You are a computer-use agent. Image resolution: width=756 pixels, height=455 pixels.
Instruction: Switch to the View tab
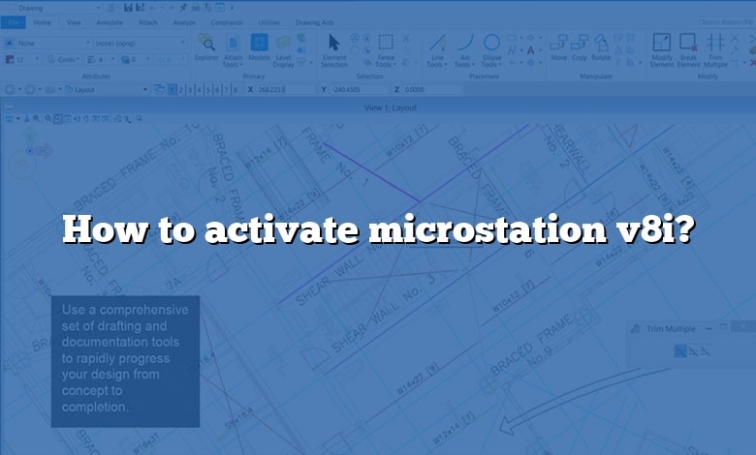tap(74, 22)
